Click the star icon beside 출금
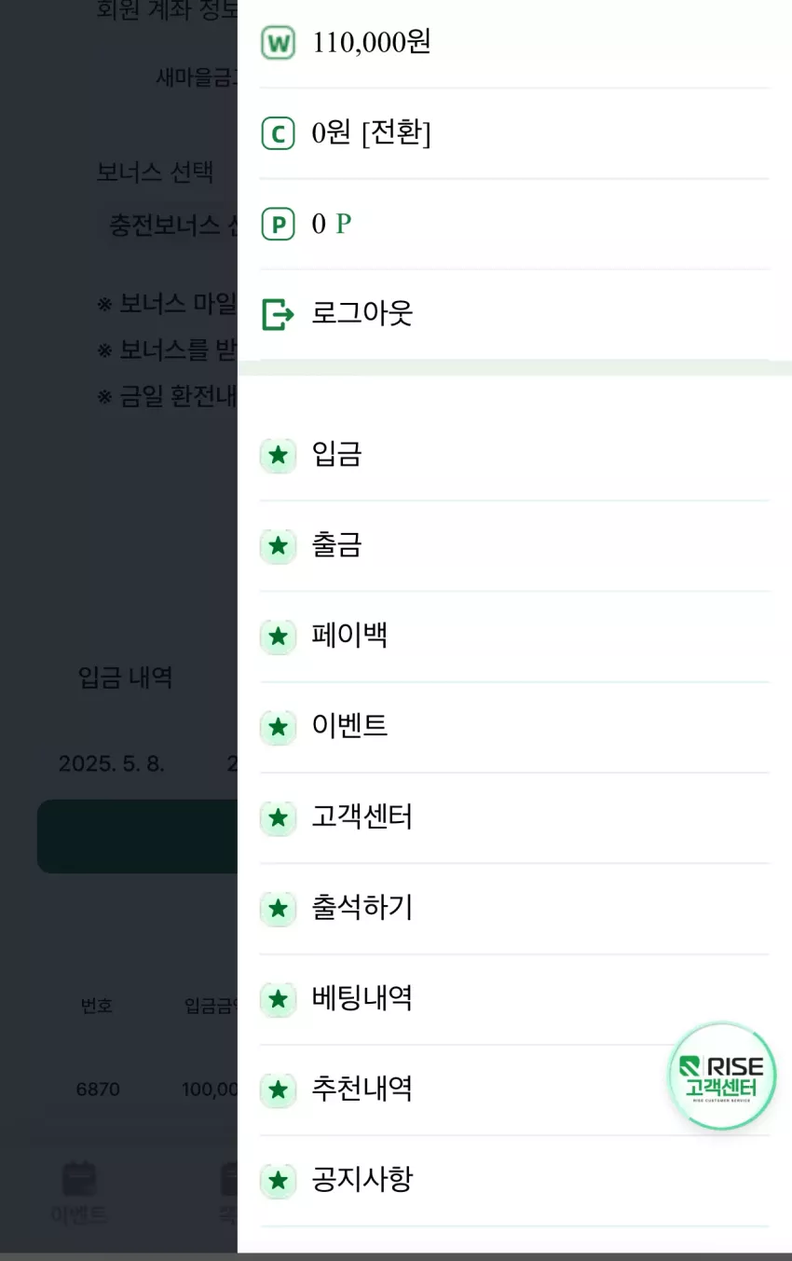792x1261 pixels. 278,546
